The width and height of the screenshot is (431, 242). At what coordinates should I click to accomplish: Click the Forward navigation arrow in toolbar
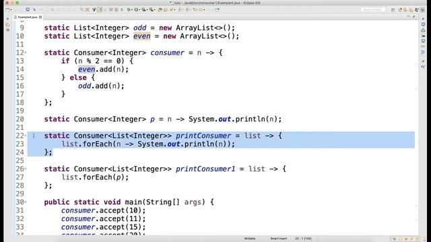coord(201,9)
